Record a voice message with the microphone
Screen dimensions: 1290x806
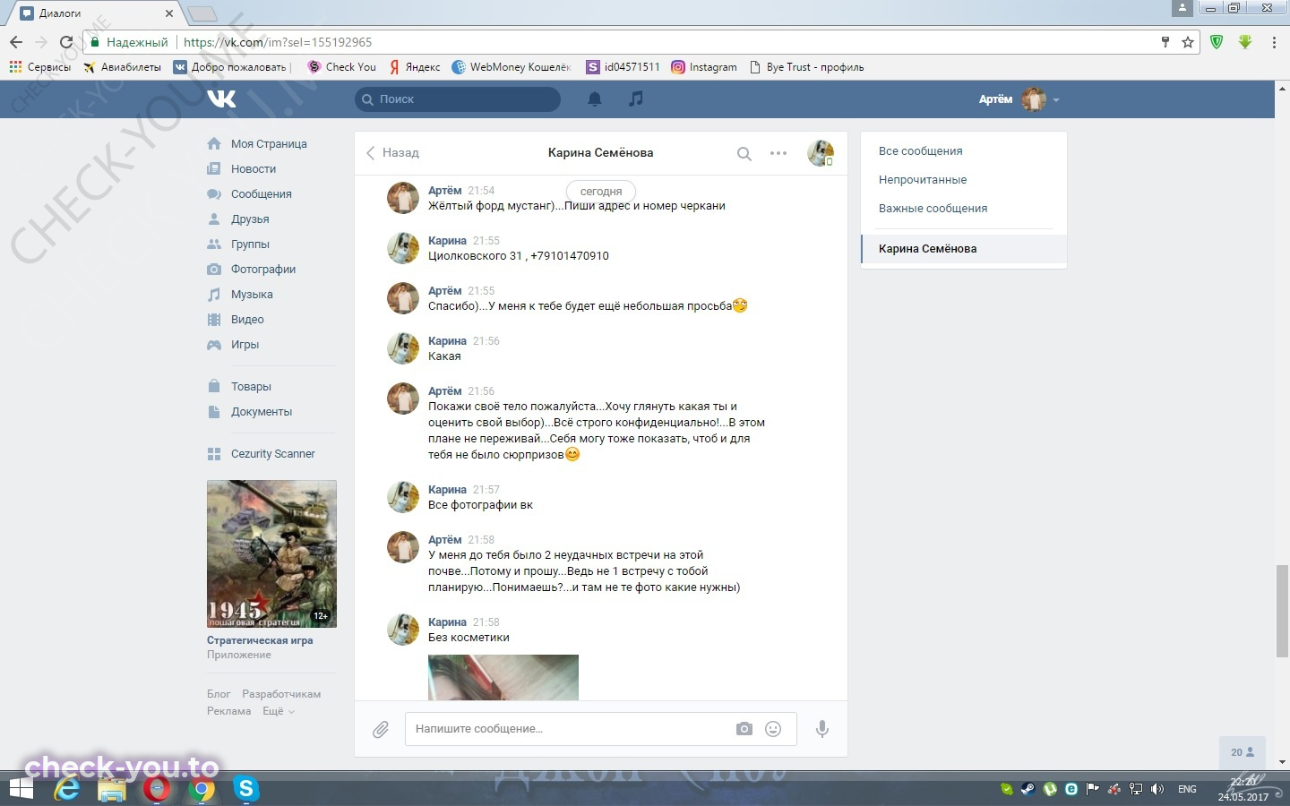coord(821,729)
